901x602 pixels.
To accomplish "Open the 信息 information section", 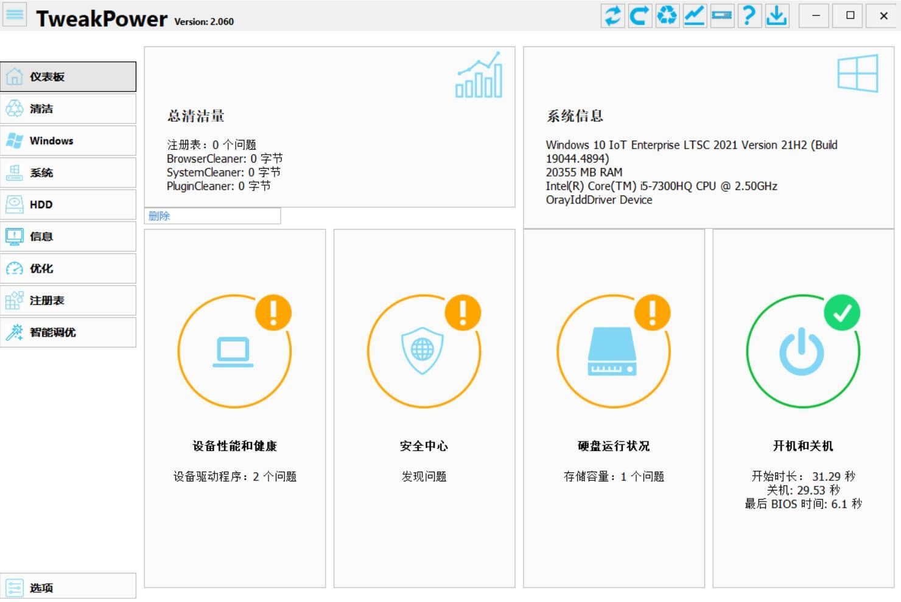I will click(x=68, y=237).
